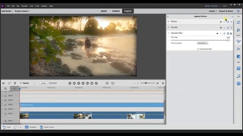Open the Edit menu
This screenshot has height=136, width=243.
tap(13, 6)
